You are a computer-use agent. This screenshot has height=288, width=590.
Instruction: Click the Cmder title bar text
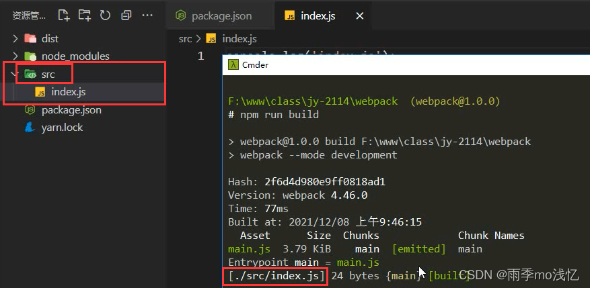point(255,65)
